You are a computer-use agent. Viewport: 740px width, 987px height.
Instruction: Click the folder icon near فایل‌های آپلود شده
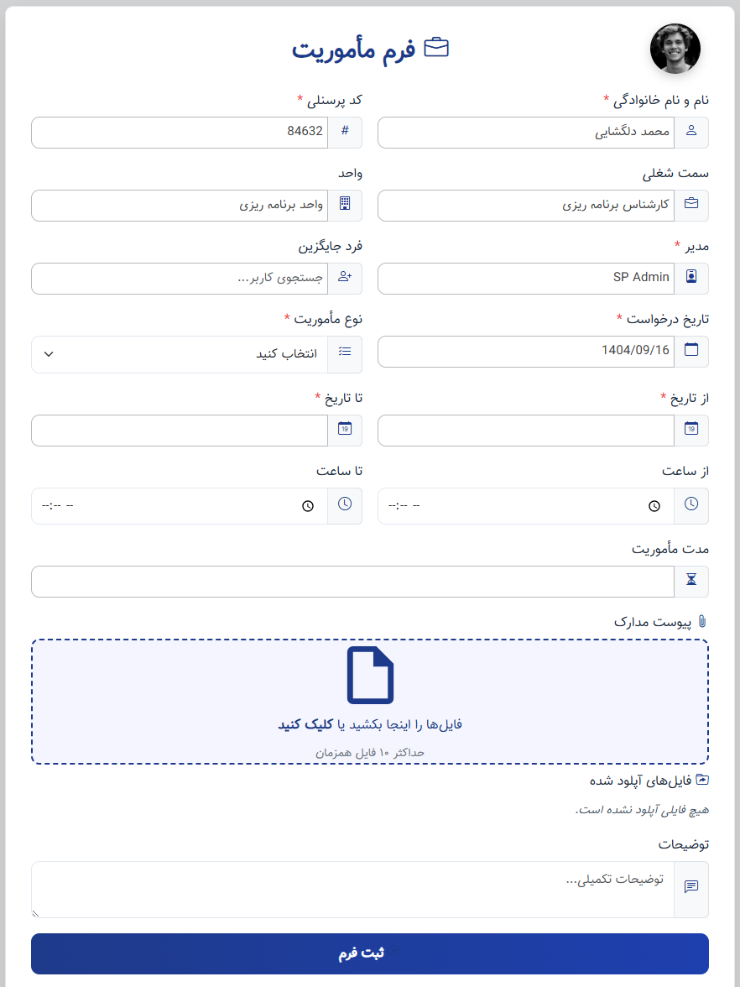pyautogui.click(x=703, y=779)
